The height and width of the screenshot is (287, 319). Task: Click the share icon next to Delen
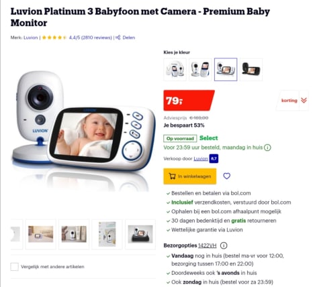point(118,38)
